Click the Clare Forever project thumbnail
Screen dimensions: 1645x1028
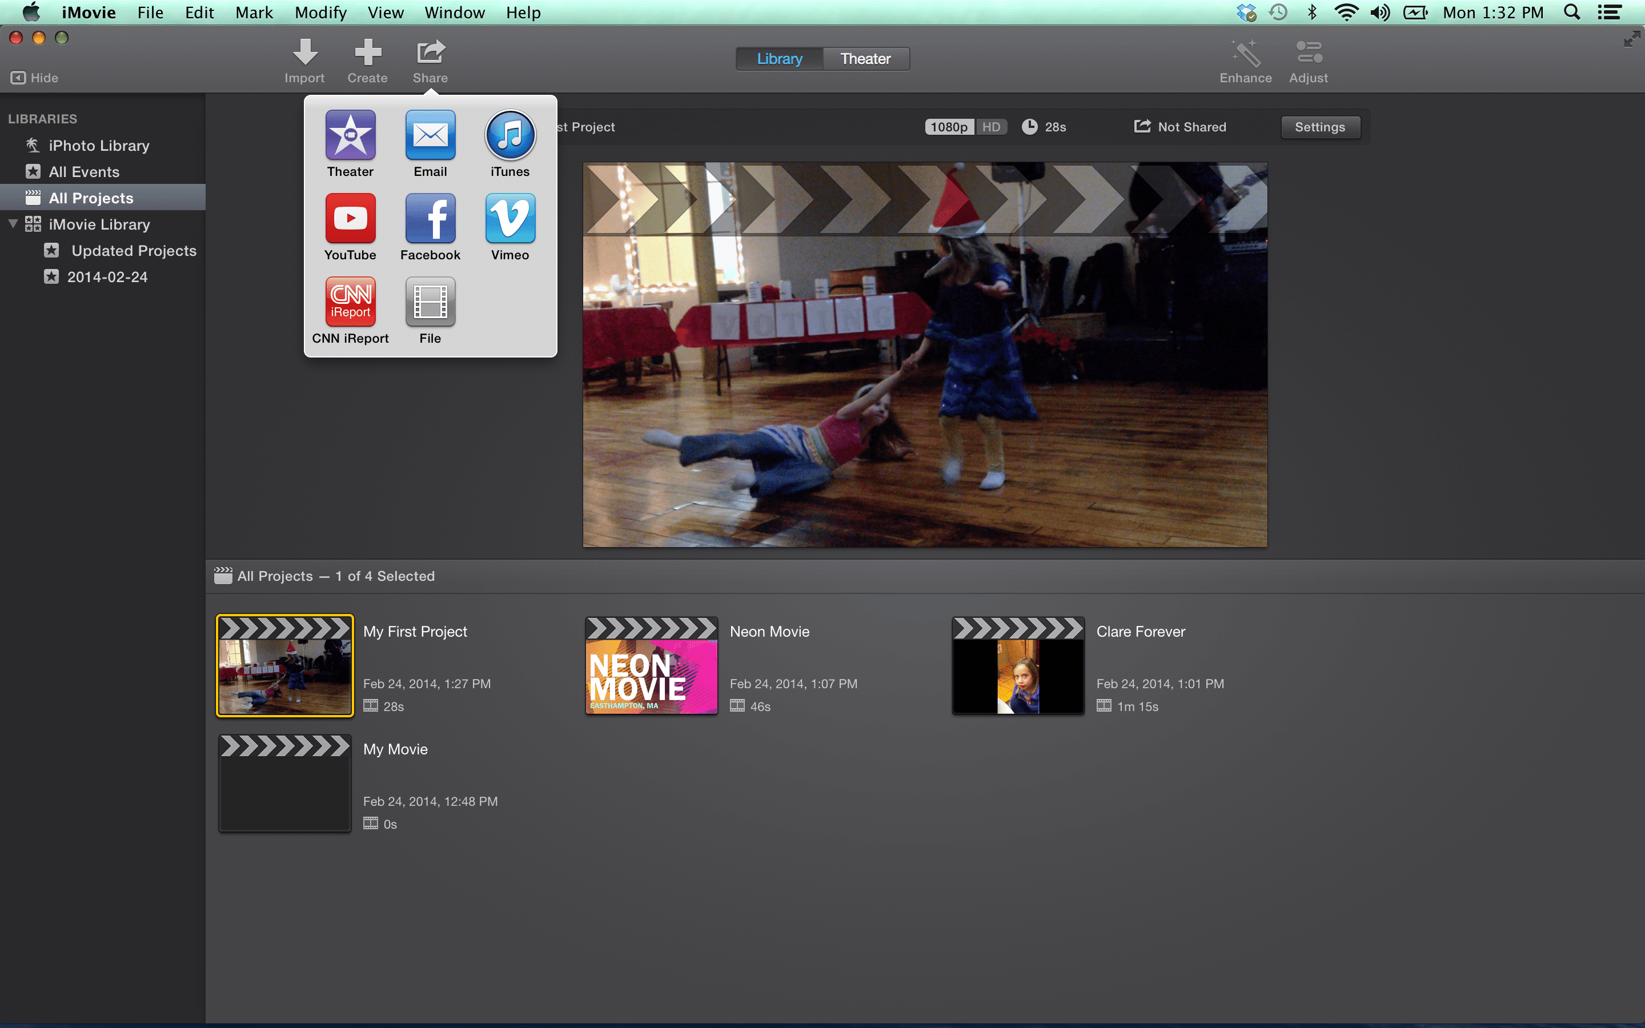click(x=1016, y=665)
